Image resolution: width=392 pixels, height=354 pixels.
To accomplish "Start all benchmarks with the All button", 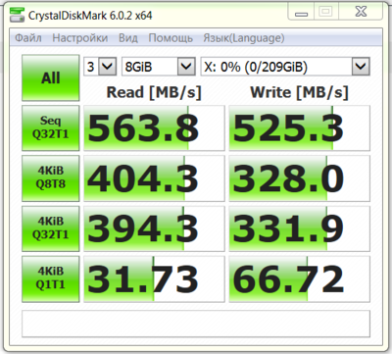I will [51, 77].
